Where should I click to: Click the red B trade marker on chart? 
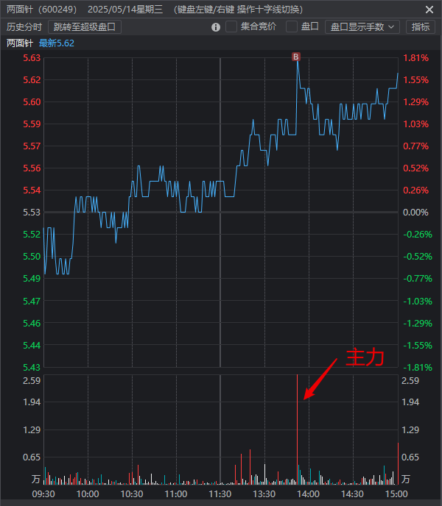[x=296, y=57]
